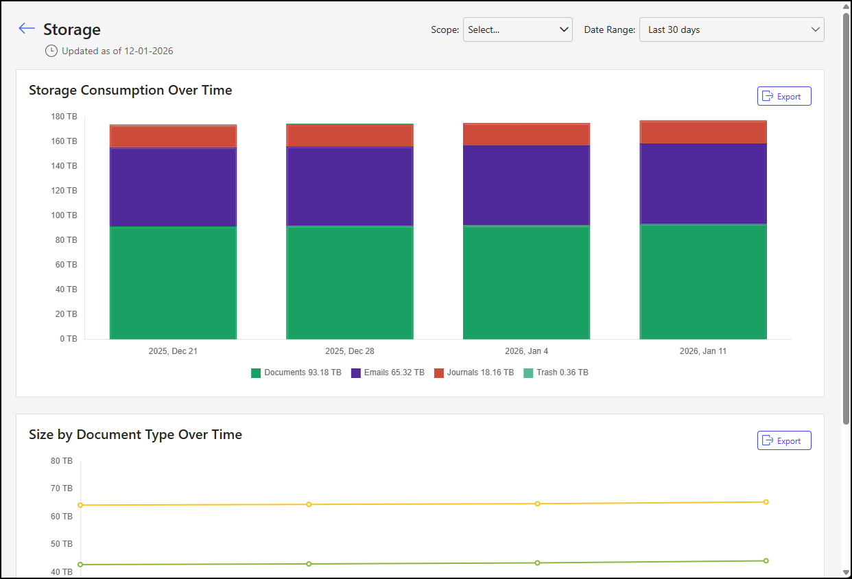
Task: Click the Journals bar segment for Jan 4
Action: click(x=526, y=134)
